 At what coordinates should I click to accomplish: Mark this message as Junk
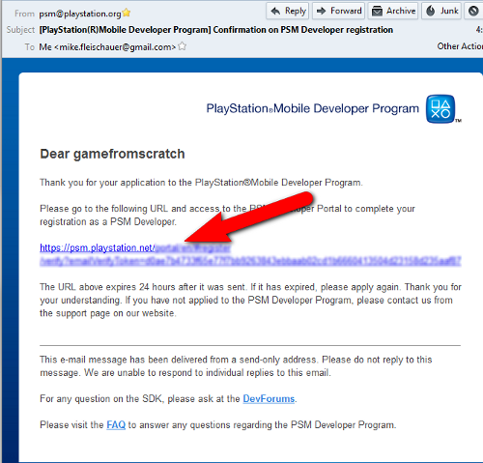point(441,11)
